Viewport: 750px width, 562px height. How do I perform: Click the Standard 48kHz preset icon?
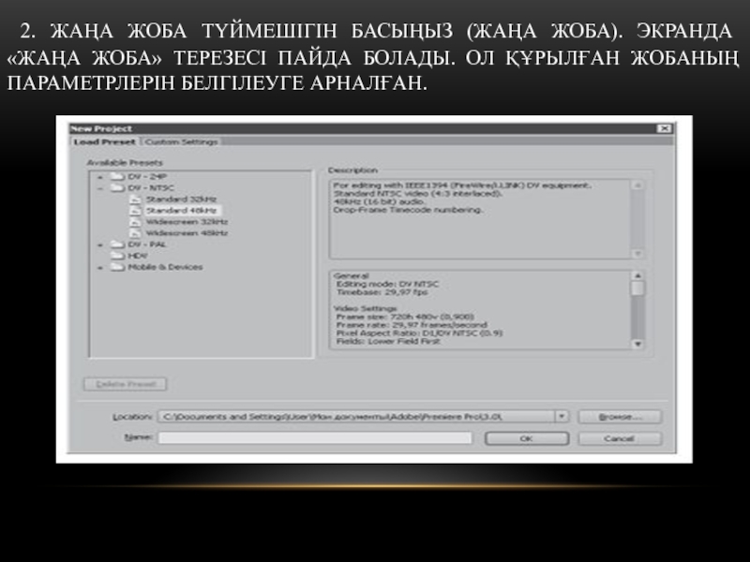click(x=136, y=211)
